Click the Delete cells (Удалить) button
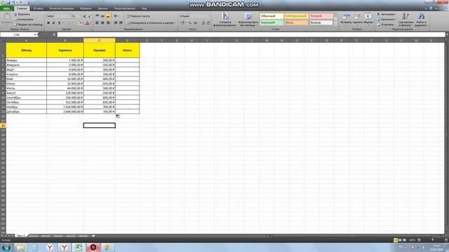Screen dimensions: 449x252 tap(357, 19)
